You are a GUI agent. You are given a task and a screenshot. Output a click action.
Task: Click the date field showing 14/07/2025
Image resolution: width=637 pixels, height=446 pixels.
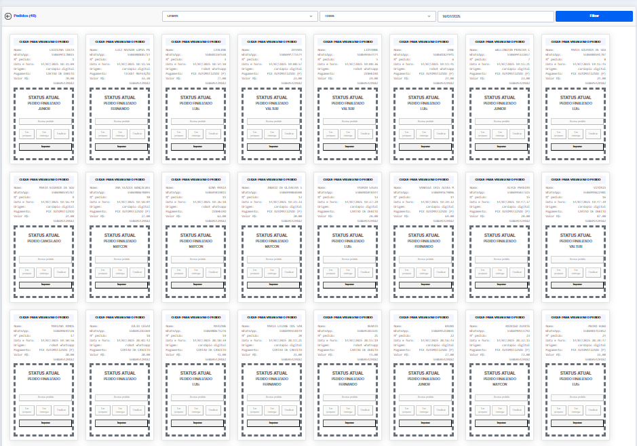coord(496,16)
